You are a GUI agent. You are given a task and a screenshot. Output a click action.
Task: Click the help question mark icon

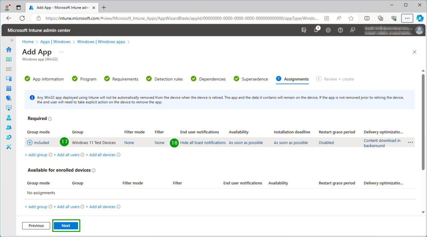click(340, 30)
